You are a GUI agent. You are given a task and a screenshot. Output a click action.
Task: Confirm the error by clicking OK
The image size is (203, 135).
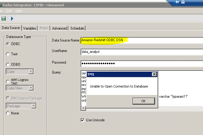pos(144,101)
